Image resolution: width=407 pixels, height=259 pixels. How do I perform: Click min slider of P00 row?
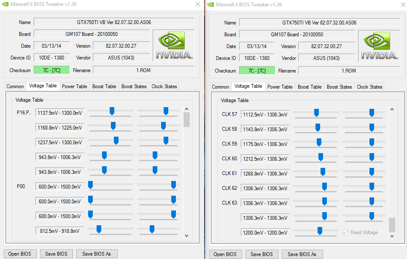[x=91, y=185]
